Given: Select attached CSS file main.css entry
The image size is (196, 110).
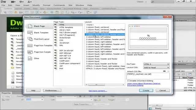Looking at the screenshot, I should [x=139, y=74].
